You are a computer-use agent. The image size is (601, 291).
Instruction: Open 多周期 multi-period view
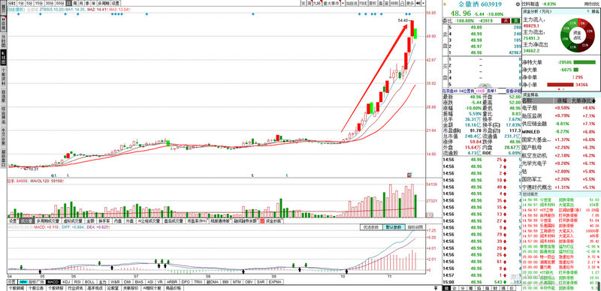pos(104,3)
